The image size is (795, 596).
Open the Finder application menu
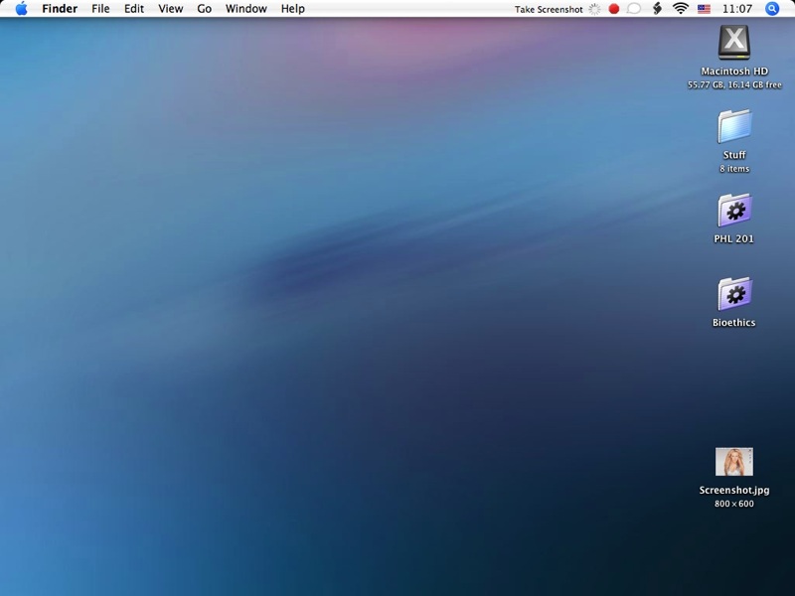[60, 9]
